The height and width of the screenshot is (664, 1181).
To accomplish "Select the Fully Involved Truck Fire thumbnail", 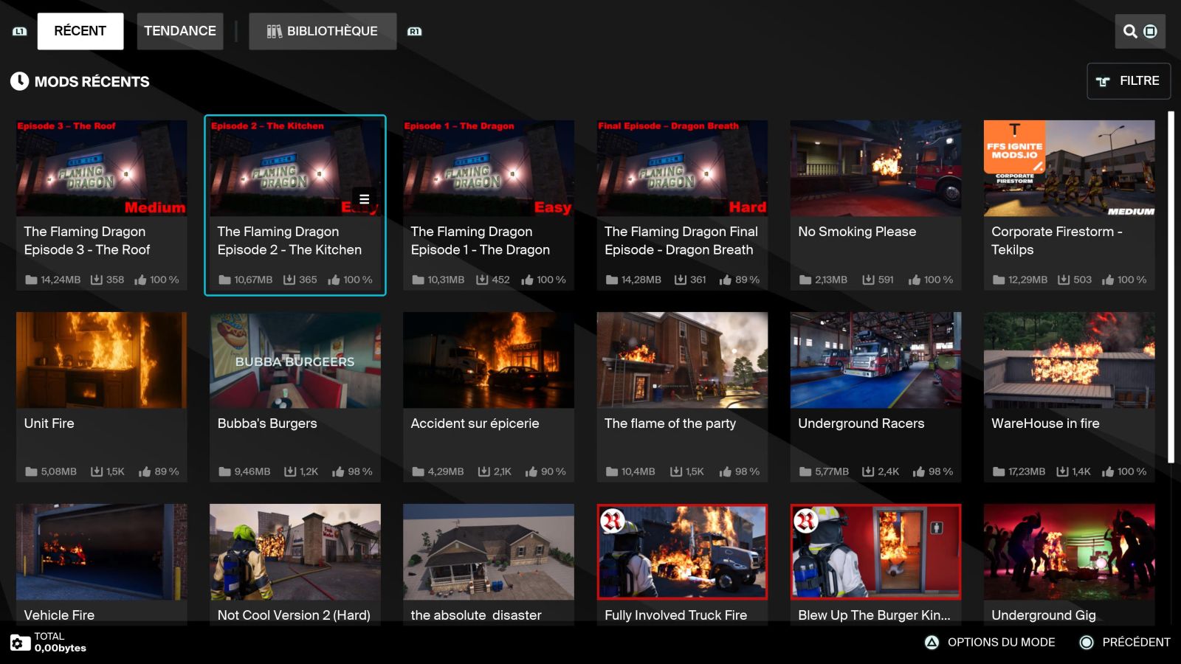I will [x=682, y=552].
